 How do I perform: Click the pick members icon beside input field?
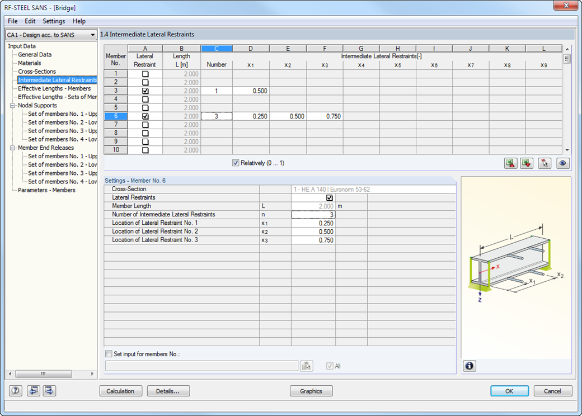[x=307, y=366]
